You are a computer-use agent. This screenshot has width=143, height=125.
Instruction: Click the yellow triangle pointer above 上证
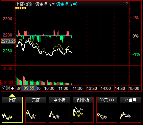[12, 96]
